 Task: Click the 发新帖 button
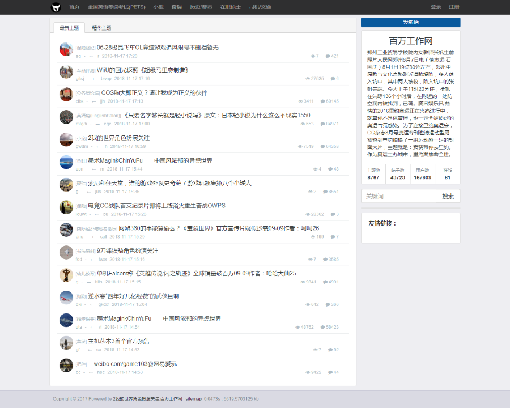pos(410,22)
